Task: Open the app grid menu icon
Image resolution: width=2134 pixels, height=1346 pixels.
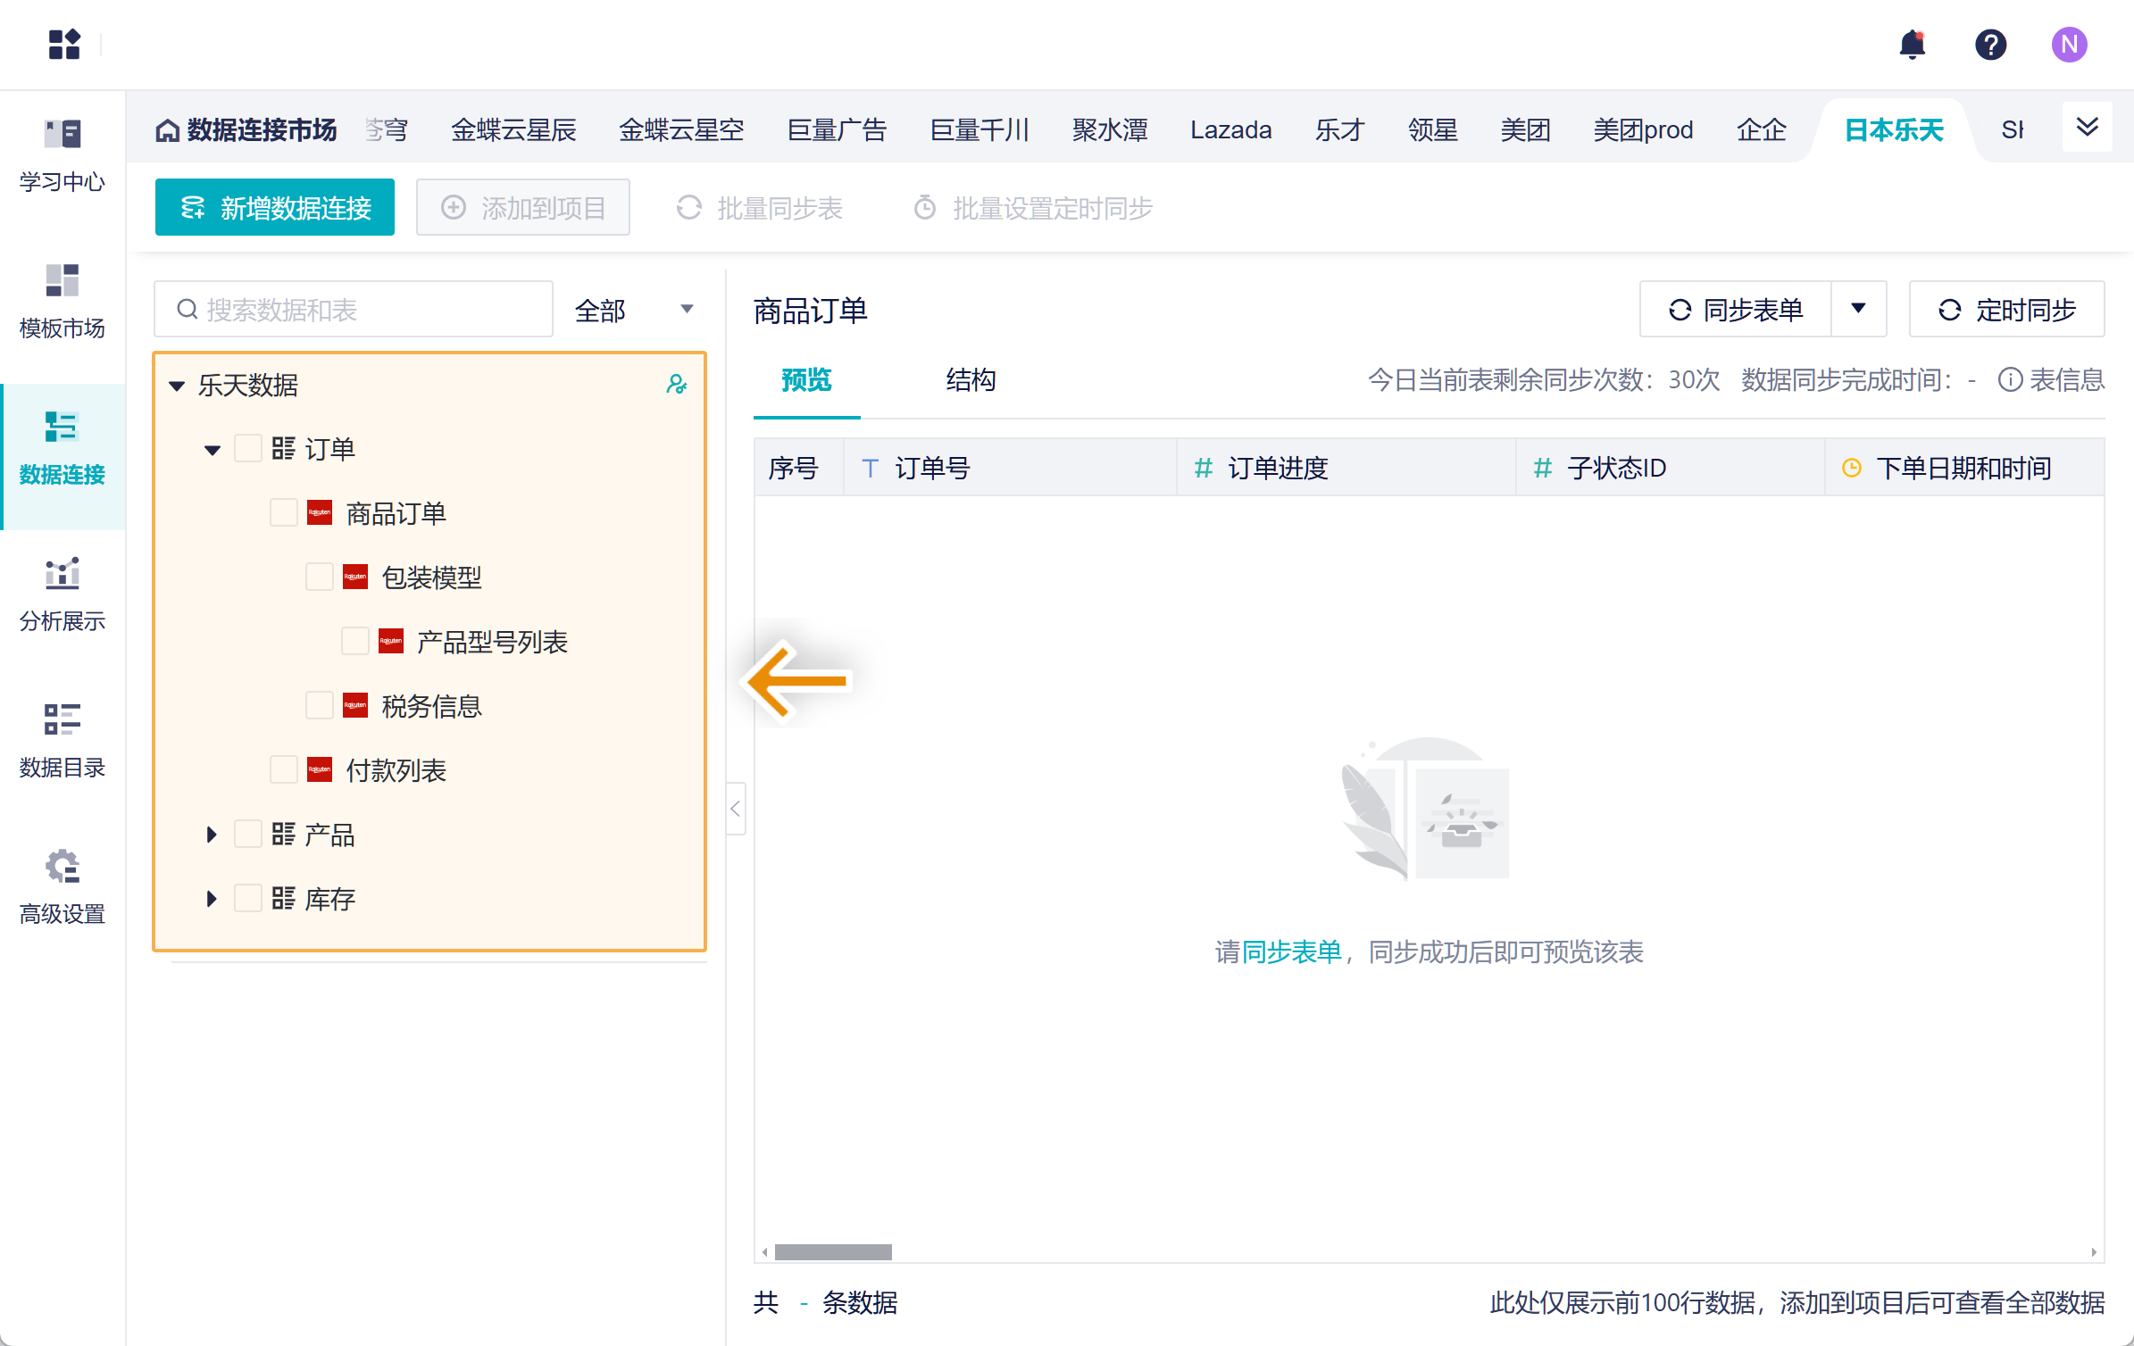Action: [64, 44]
